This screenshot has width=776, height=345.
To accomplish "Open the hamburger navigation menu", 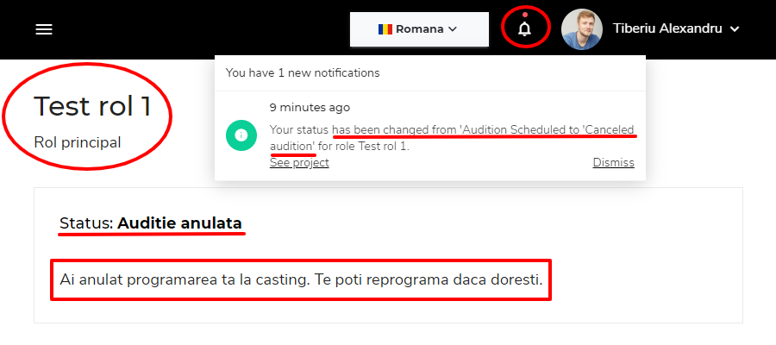I will pyautogui.click(x=44, y=29).
